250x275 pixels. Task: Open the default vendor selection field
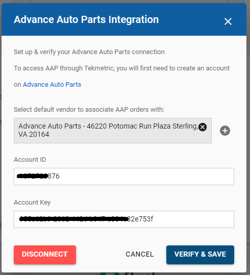113,131
